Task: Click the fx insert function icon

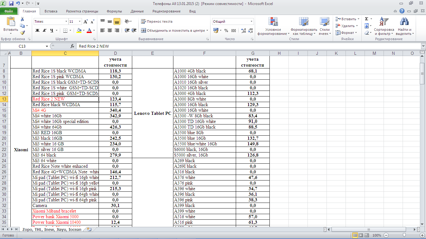Action: tap(72, 46)
